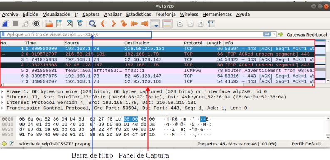Zoom out on packet text

pos(191,24)
